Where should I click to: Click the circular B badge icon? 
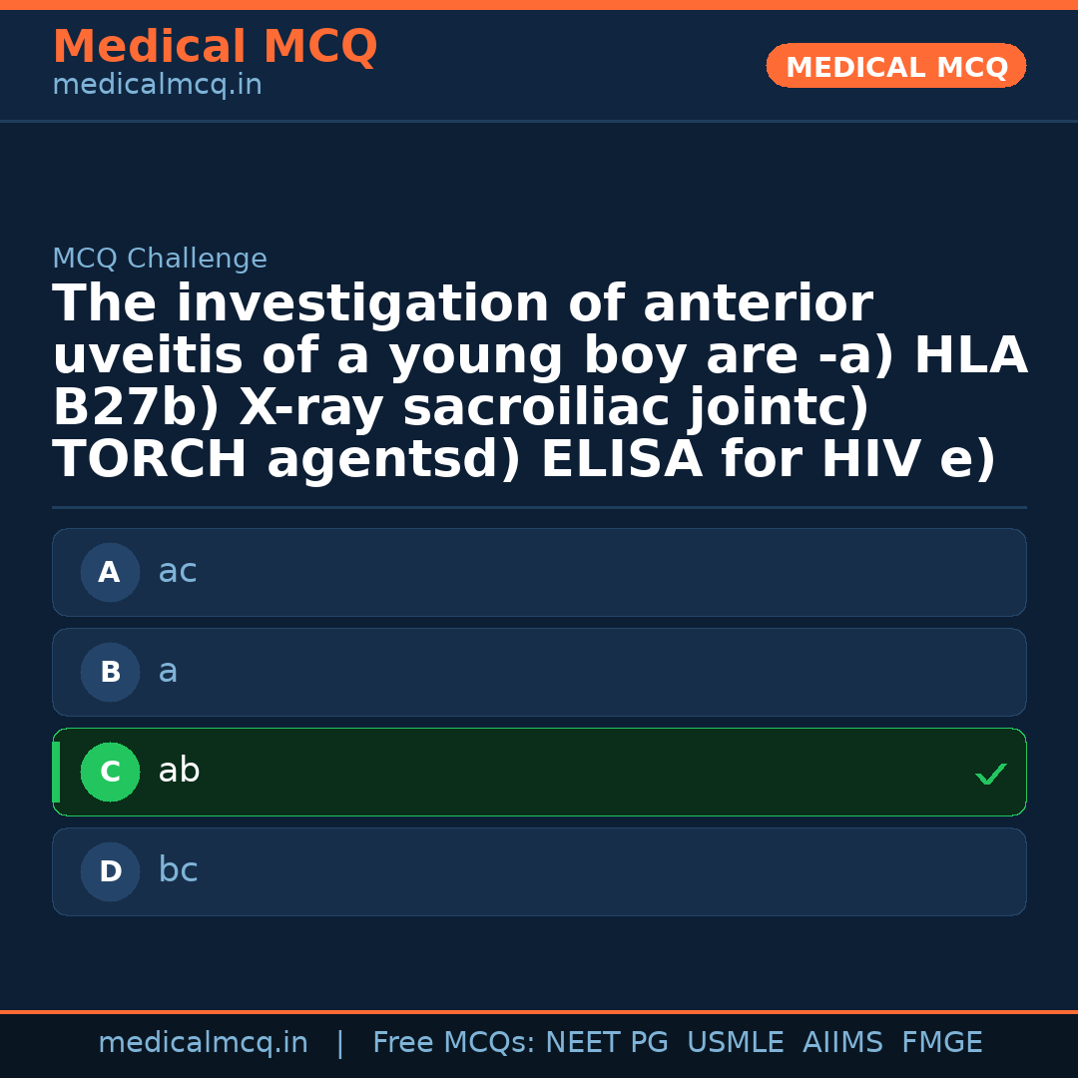point(110,672)
